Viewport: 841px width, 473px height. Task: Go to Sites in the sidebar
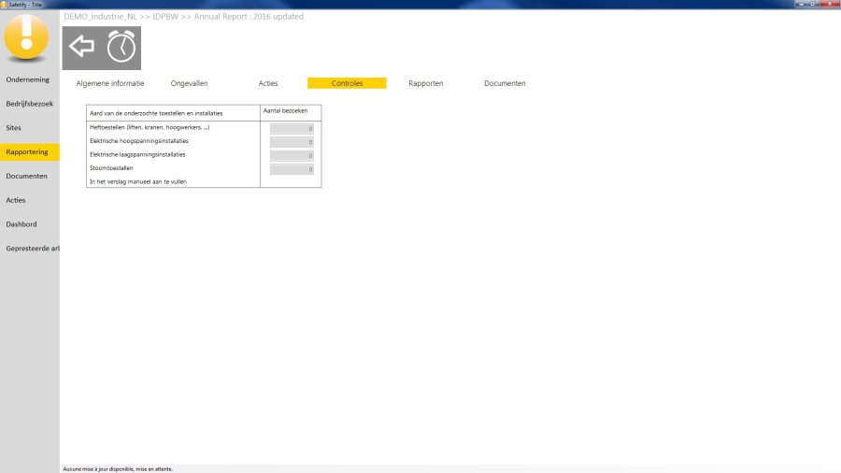[14, 127]
